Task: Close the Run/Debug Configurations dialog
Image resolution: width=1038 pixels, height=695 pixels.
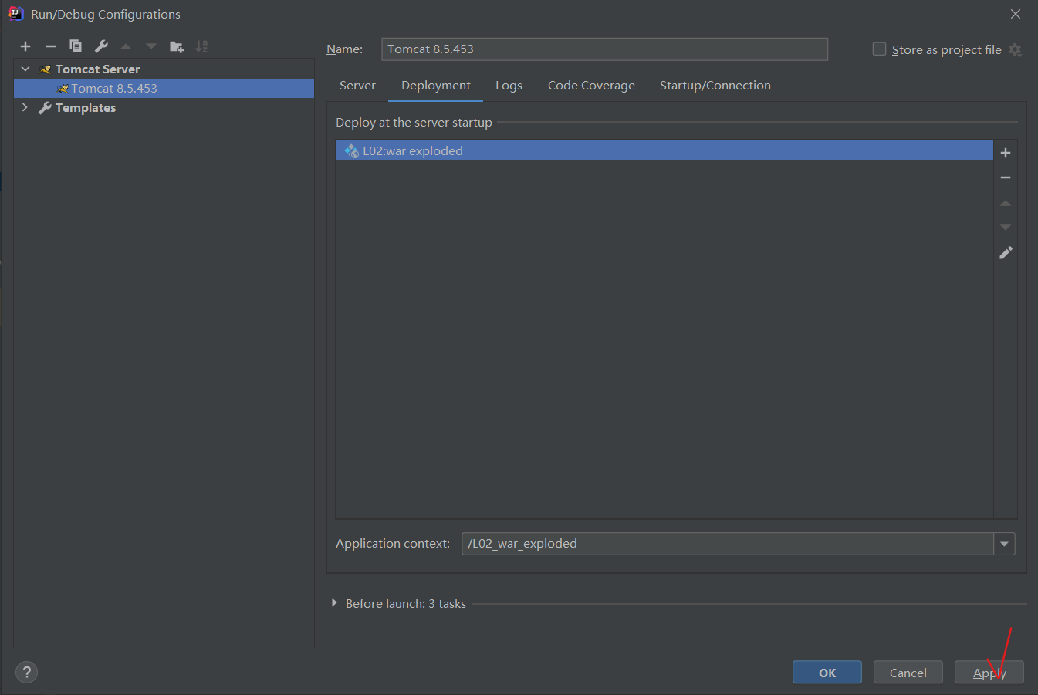Action: coord(1016,14)
